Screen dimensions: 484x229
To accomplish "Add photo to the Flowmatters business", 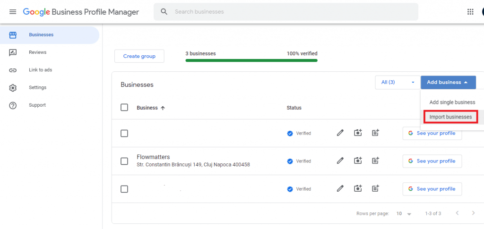I will [358, 161].
